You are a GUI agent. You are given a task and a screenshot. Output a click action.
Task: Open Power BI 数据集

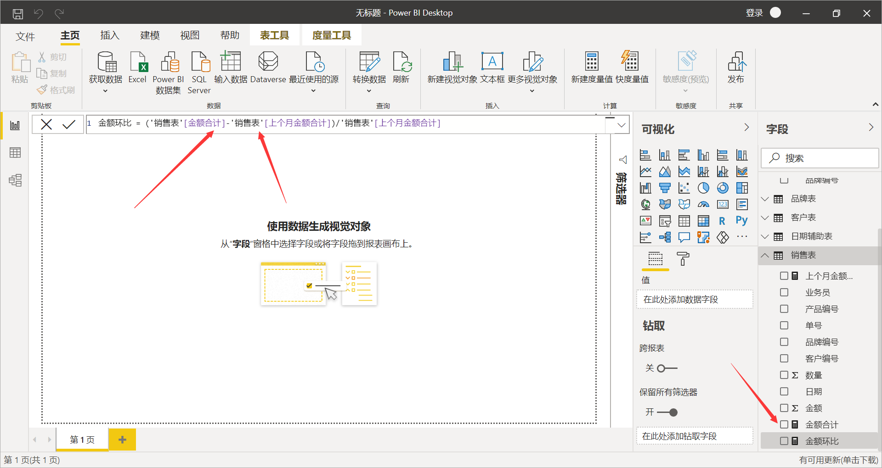[x=168, y=72]
